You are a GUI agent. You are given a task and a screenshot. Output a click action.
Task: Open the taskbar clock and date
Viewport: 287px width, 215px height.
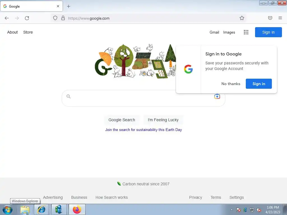coord(273,210)
